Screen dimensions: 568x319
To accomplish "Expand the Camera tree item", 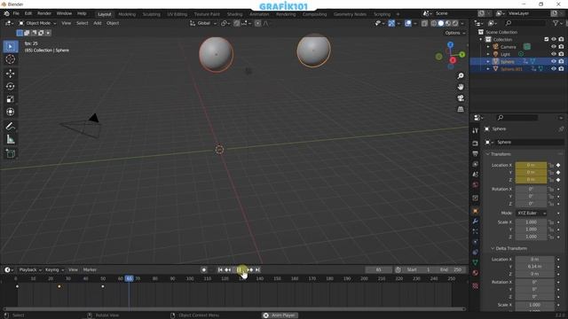I will [x=488, y=47].
